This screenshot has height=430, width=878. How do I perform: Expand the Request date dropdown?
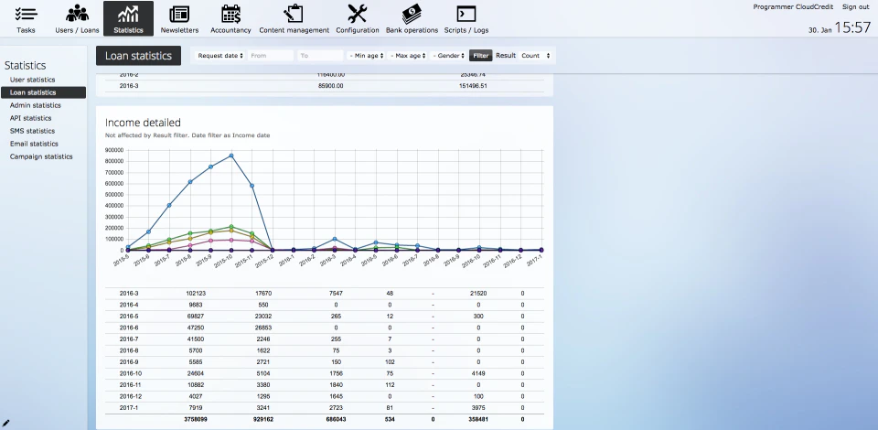point(220,56)
